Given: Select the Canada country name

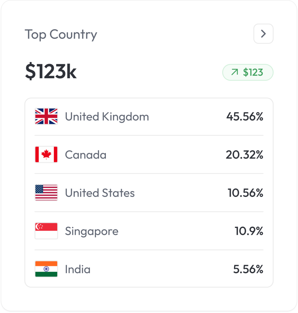Looking at the screenshot, I should [86, 155].
